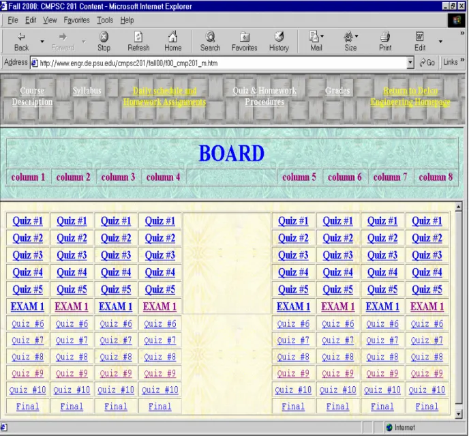Open the Help menu
The image size is (469, 436).
click(x=127, y=20)
